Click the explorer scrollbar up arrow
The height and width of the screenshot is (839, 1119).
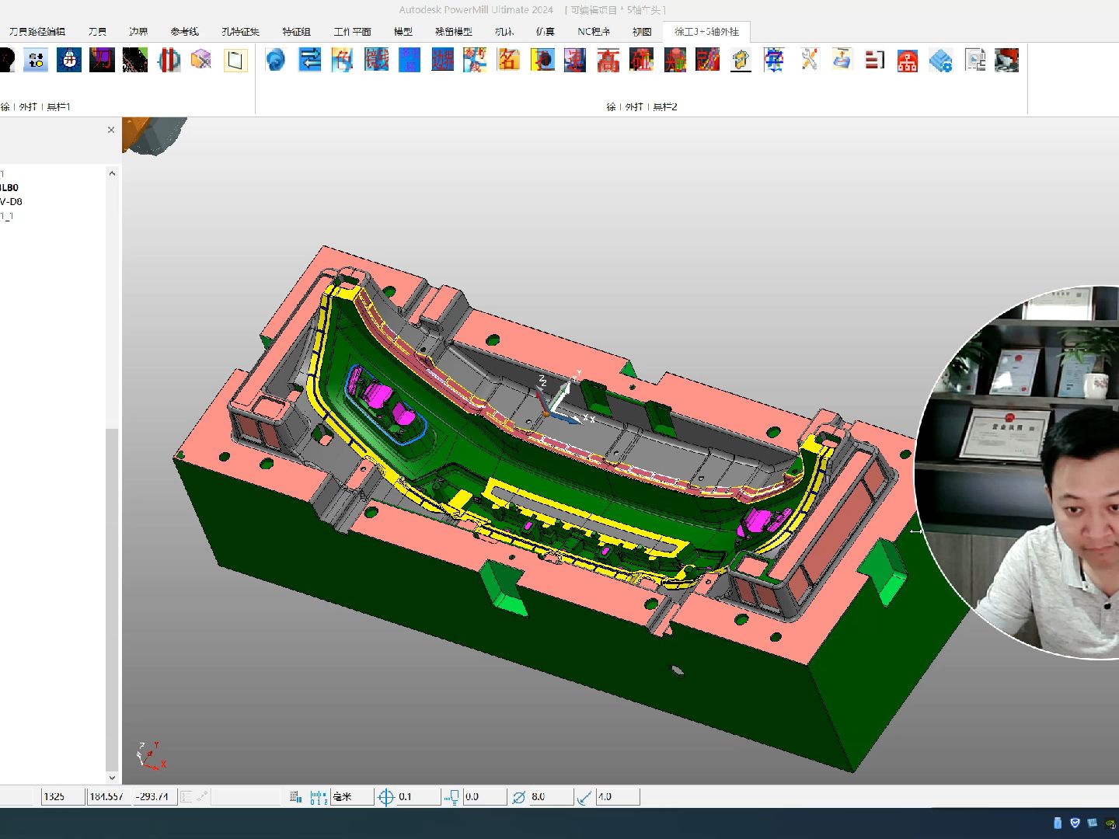click(x=112, y=173)
